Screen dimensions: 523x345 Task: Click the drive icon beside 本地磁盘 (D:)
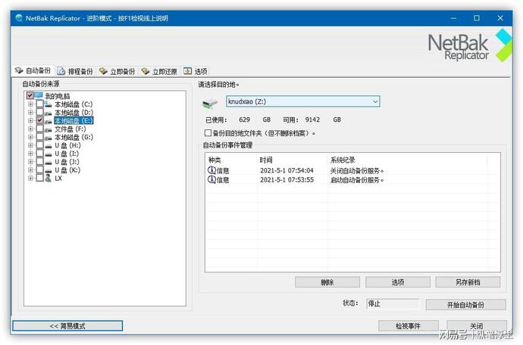pyautogui.click(x=49, y=113)
